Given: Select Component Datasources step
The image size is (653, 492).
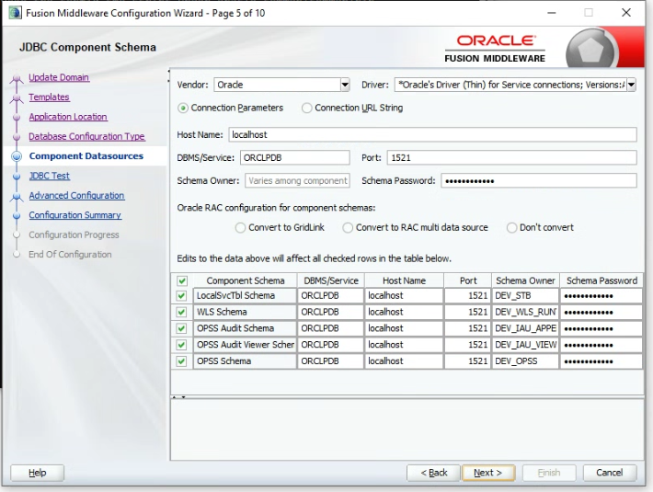Looking at the screenshot, I should point(86,156).
